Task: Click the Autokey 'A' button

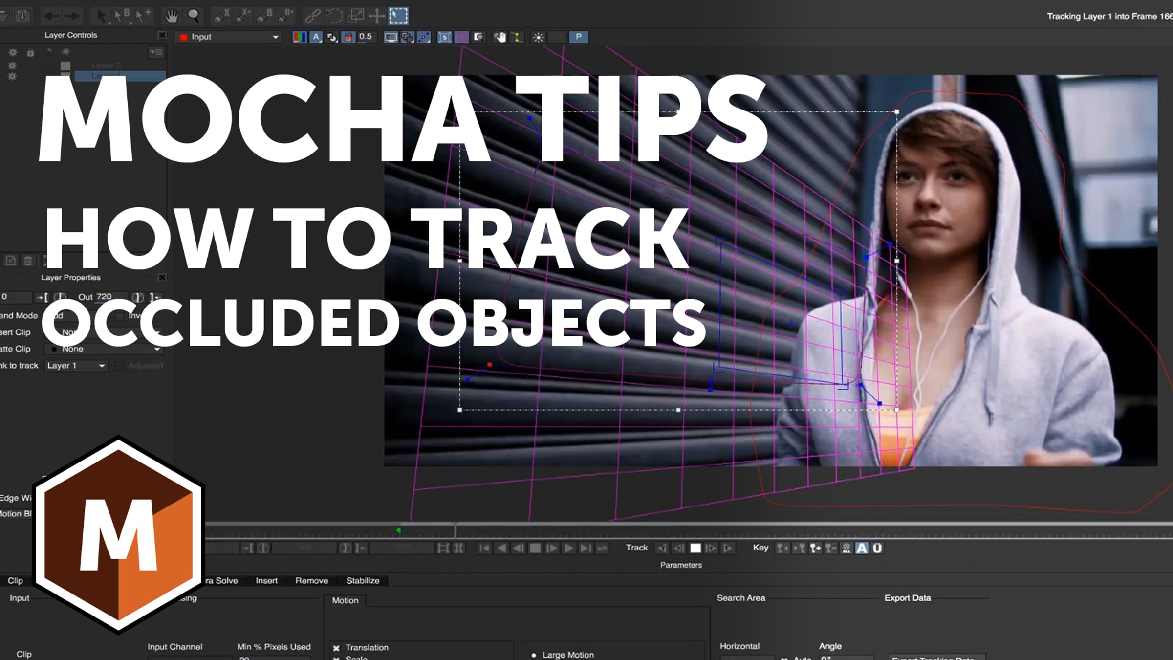Action: coord(862,548)
